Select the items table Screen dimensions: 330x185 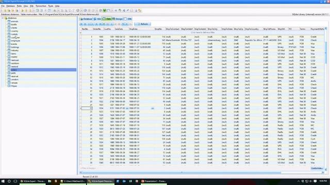13,53
